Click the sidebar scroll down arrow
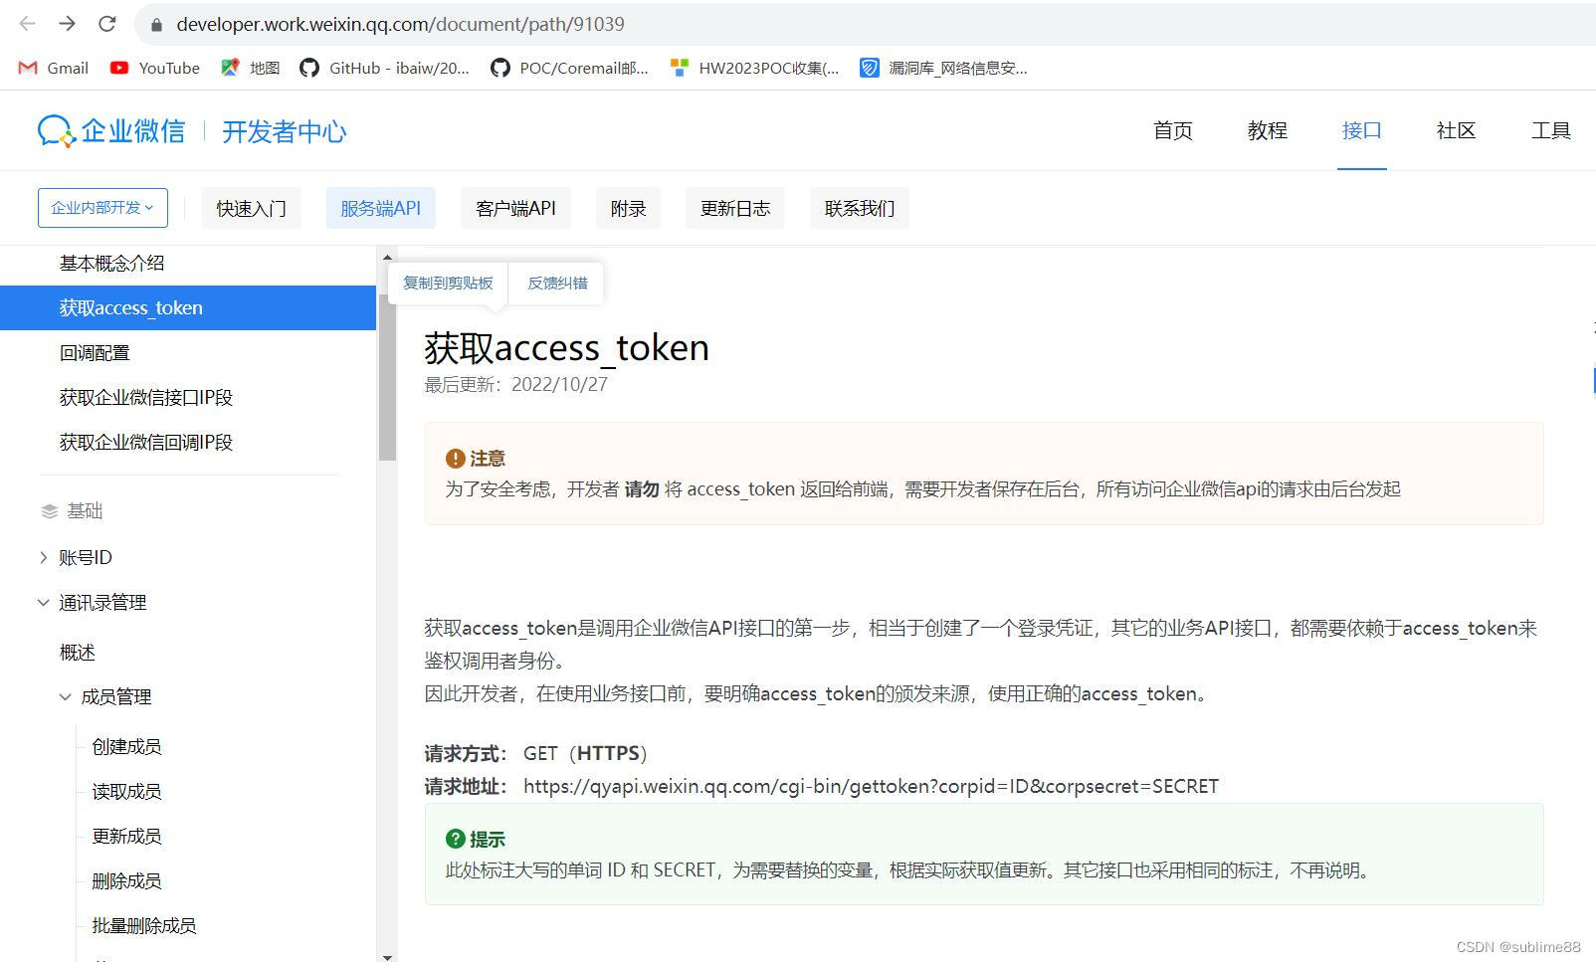Screen dimensions: 1596x962 coord(387,956)
